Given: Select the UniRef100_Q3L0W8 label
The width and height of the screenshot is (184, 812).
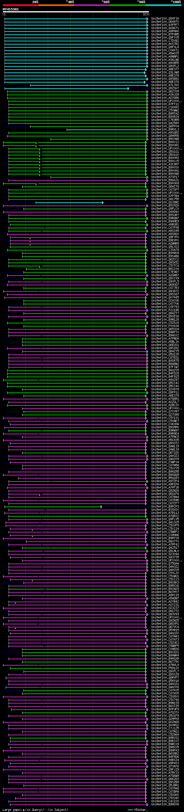Looking at the screenshot, I should tap(165, 73).
